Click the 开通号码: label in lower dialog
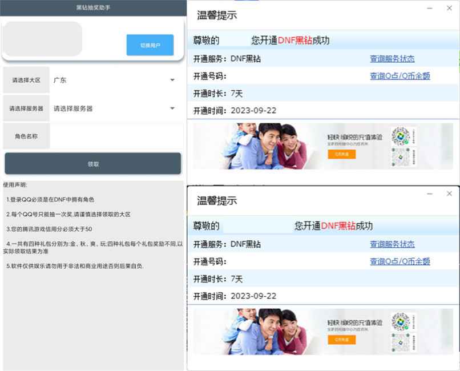This screenshot has width=460, height=371. coord(210,261)
